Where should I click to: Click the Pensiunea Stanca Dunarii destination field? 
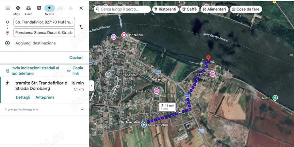pyautogui.click(x=44, y=33)
